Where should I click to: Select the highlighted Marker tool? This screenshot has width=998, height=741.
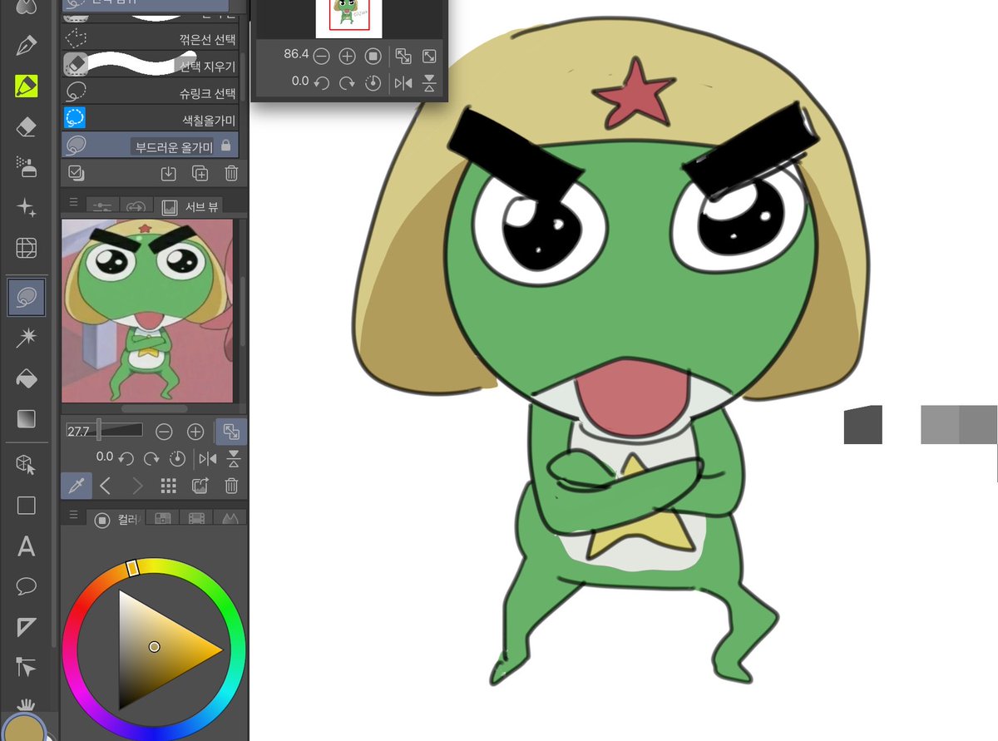pyautogui.click(x=27, y=85)
